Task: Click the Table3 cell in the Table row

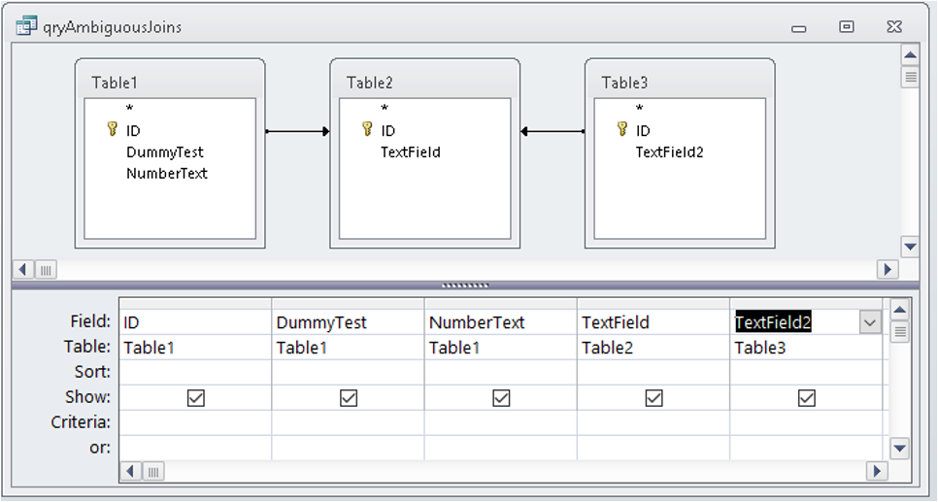Action: tap(806, 348)
